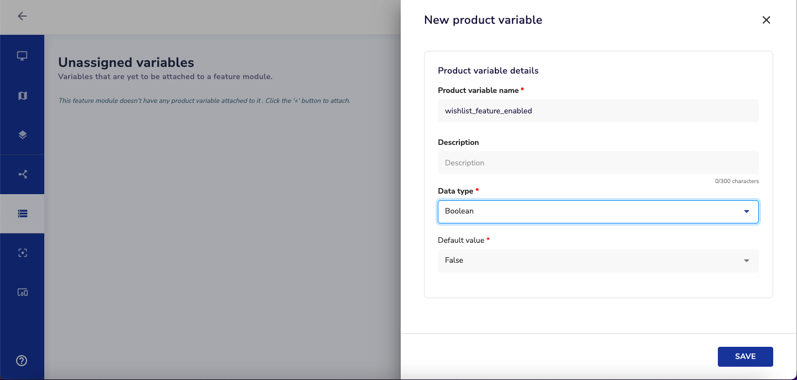797x380 pixels.
Task: Open the devices icon in sidebar
Action: pos(22,292)
